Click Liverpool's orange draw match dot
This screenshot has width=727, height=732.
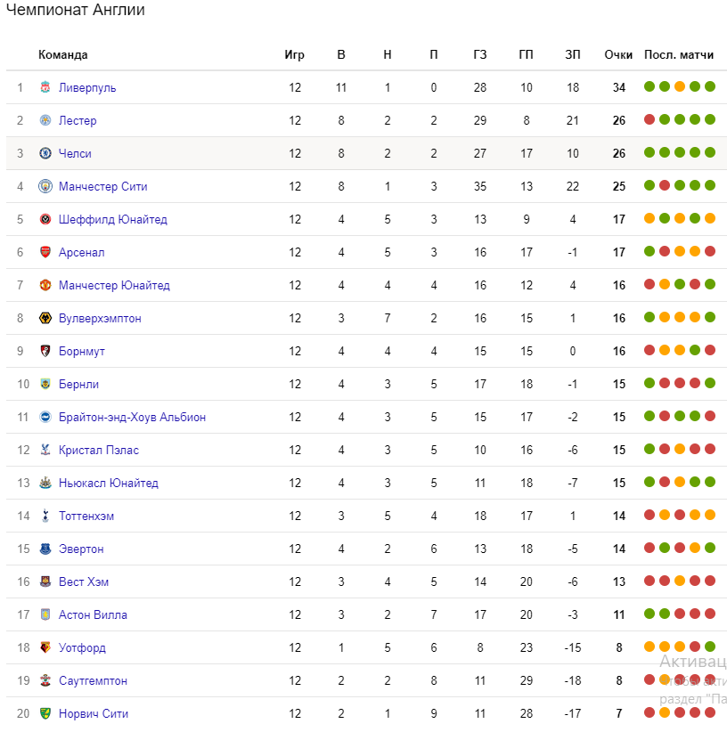[680, 86]
